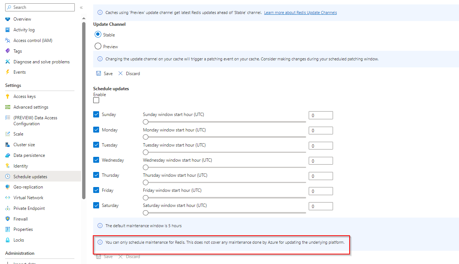Viewport: 459px width, 264px height.
Task: Click the sidebar vertical scrollbar
Action: (84, 110)
